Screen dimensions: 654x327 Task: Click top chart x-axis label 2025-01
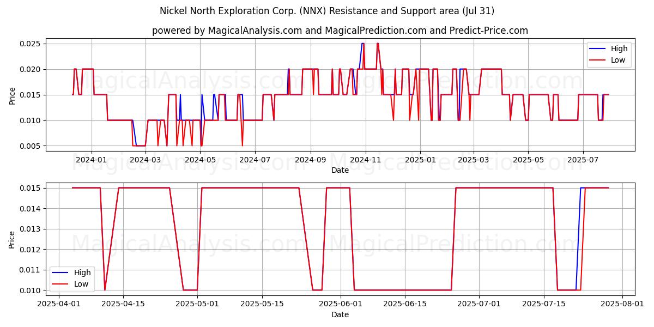pos(420,160)
